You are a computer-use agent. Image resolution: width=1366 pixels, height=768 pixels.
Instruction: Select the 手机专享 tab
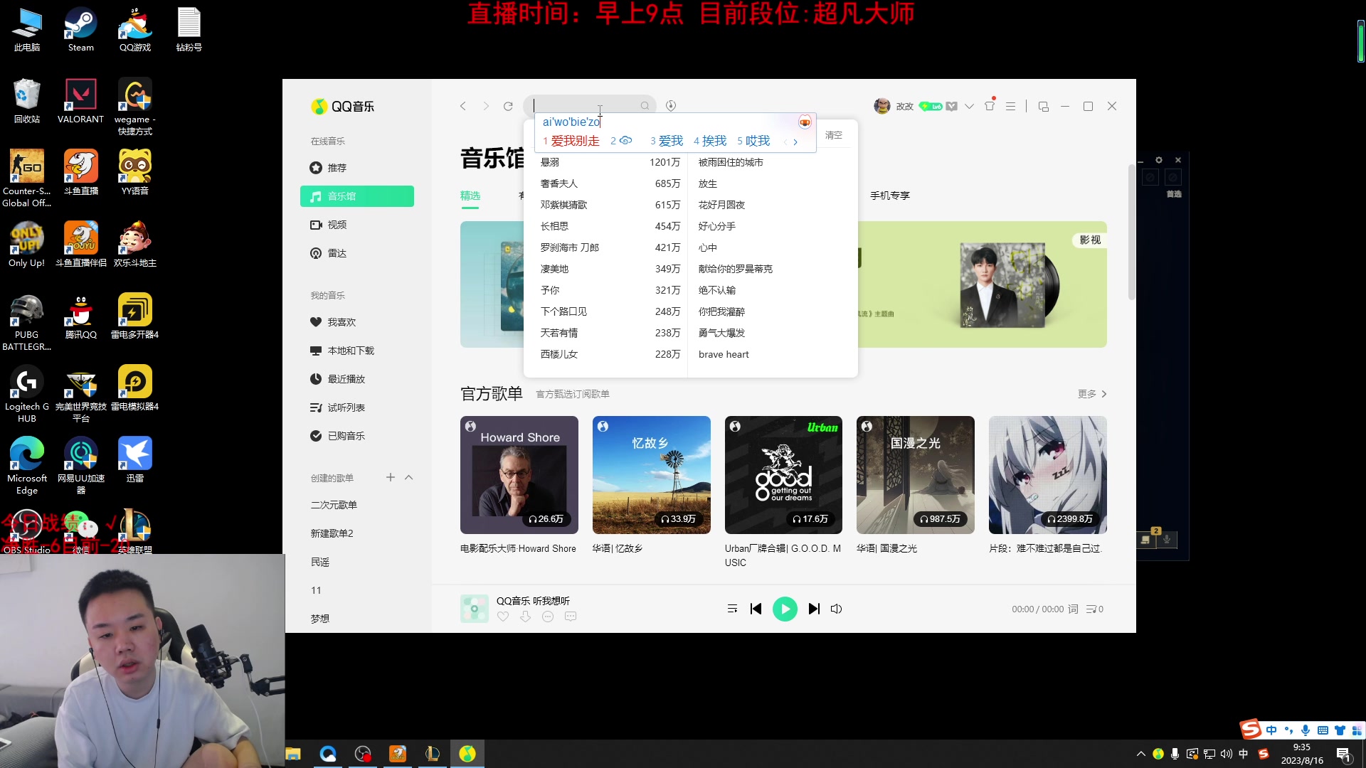[890, 196]
